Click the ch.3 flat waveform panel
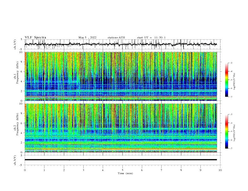The image size is (248, 191). tap(123, 160)
